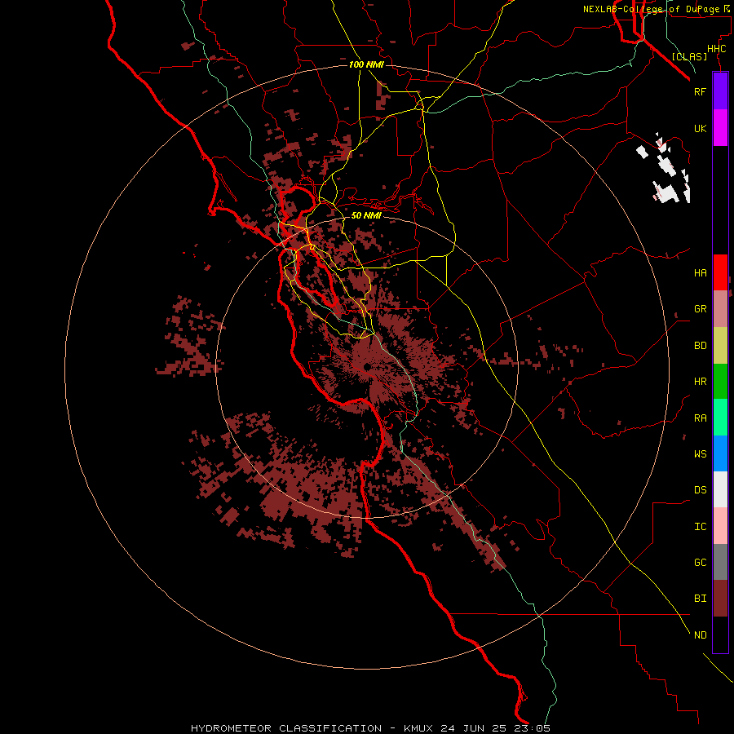This screenshot has height=734, width=734.
Task: Click the white DS legend color swatch
Action: coord(720,489)
